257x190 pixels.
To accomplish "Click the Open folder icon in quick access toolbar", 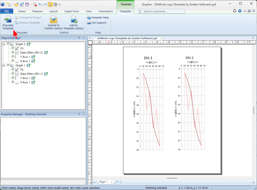I will pyautogui.click(x=17, y=4).
